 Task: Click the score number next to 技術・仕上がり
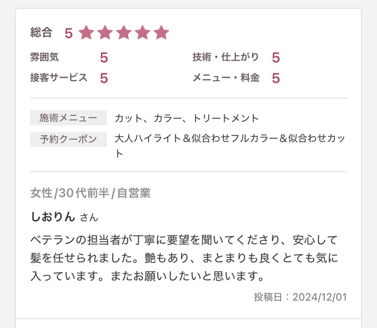click(276, 58)
